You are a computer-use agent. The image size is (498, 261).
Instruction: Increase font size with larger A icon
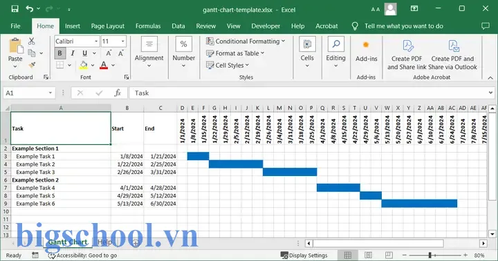tap(109, 53)
